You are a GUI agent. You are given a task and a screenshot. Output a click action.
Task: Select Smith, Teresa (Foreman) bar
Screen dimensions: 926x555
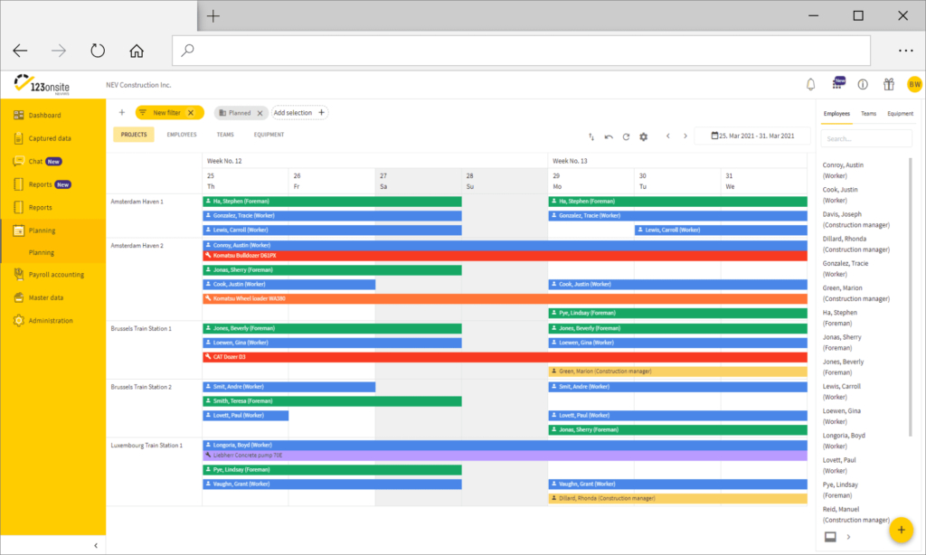pyautogui.click(x=333, y=401)
